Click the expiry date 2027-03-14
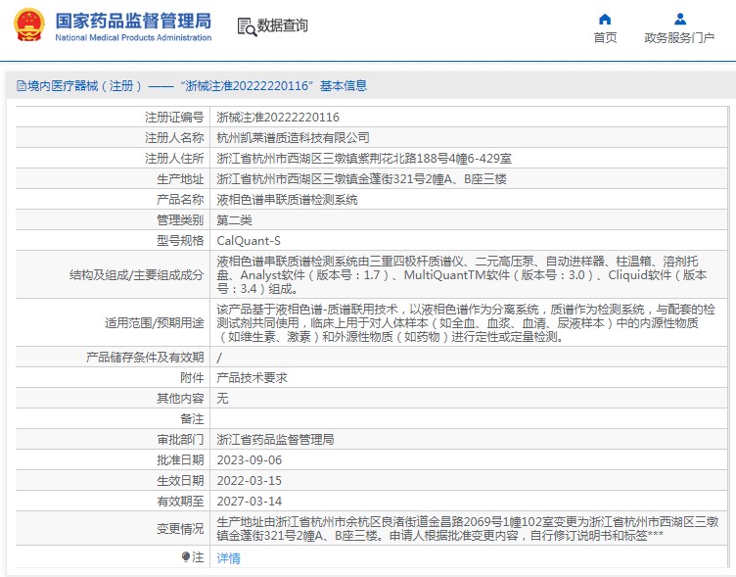Image resolution: width=736 pixels, height=577 pixels. (x=249, y=501)
